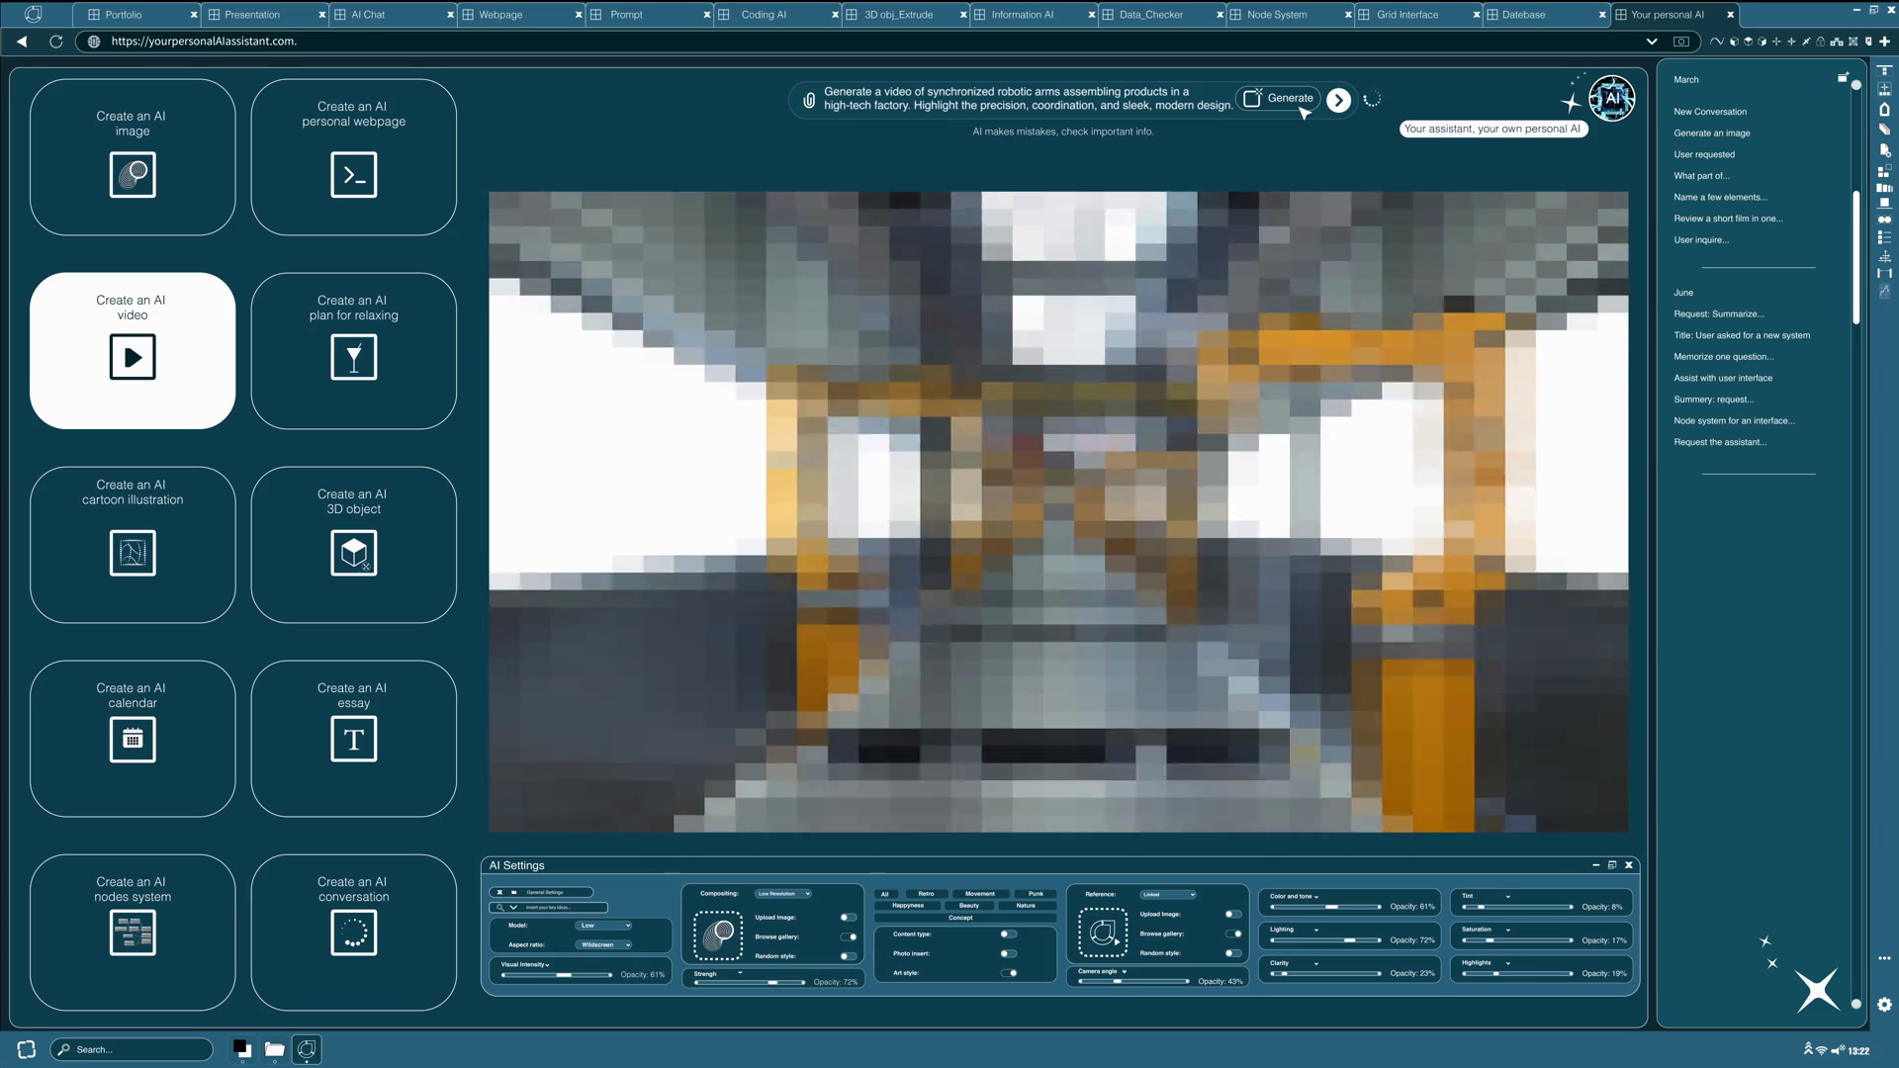Toggle Content type switch
Viewport: 1899px width, 1068px height.
click(x=1008, y=934)
